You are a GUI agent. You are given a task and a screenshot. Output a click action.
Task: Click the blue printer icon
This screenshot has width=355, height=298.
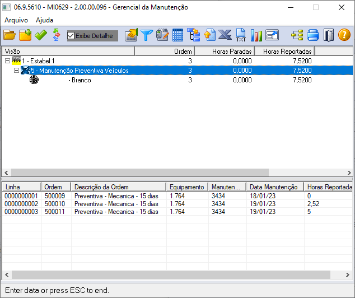313,35
